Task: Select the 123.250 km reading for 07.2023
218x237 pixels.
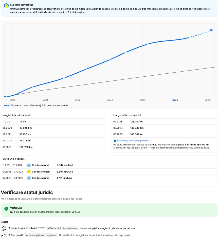Action: pyautogui.click(x=137, y=122)
